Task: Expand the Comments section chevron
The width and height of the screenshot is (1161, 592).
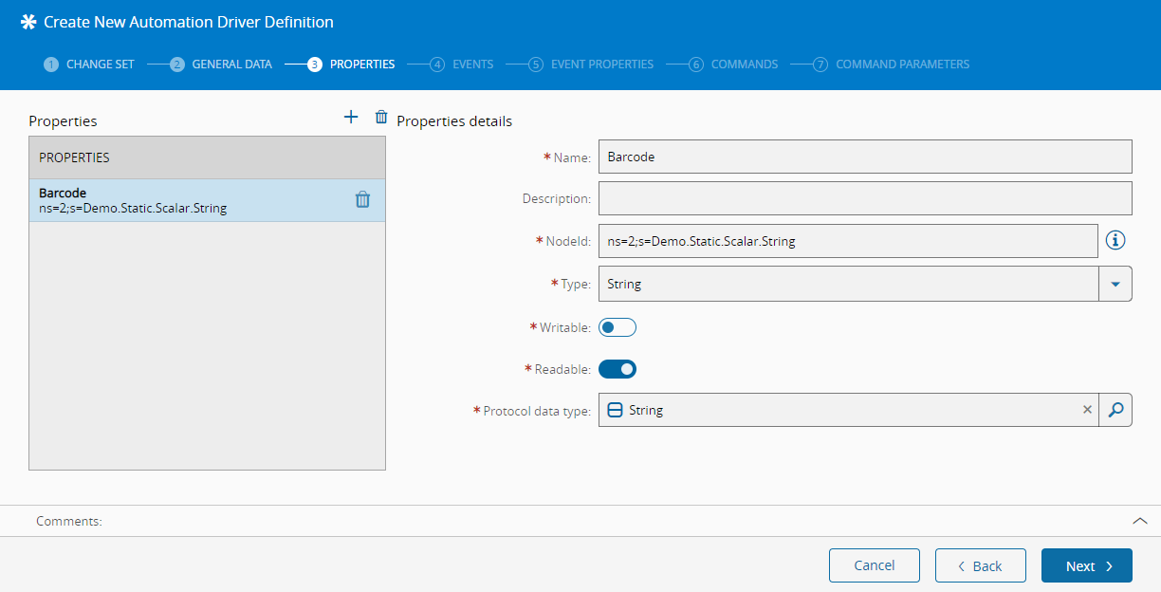Action: 1140,521
